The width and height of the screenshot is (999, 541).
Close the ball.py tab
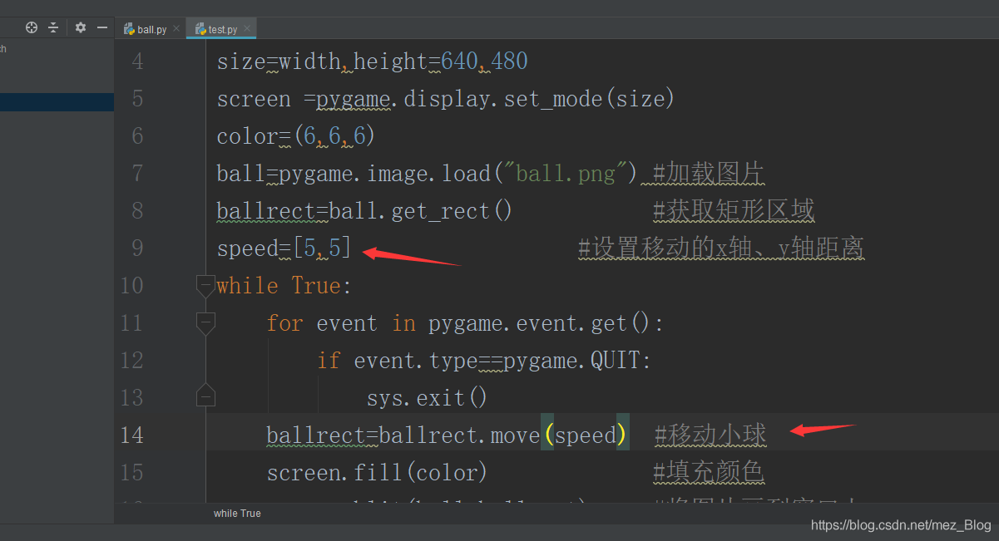(176, 27)
